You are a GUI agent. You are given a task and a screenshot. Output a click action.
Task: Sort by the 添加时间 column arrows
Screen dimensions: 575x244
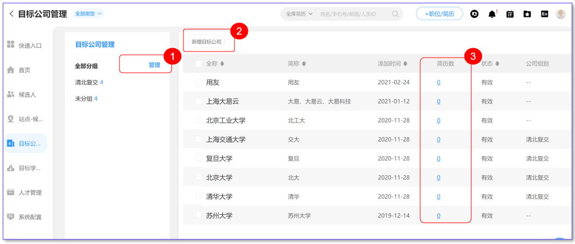coord(405,64)
